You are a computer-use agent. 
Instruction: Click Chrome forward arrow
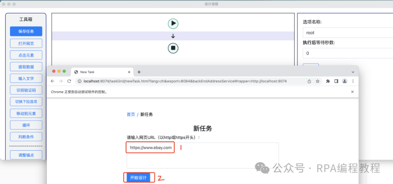click(x=61, y=81)
